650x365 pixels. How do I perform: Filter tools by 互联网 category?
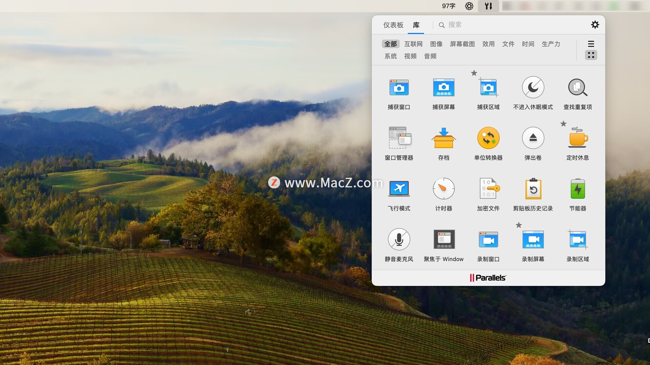click(x=413, y=44)
